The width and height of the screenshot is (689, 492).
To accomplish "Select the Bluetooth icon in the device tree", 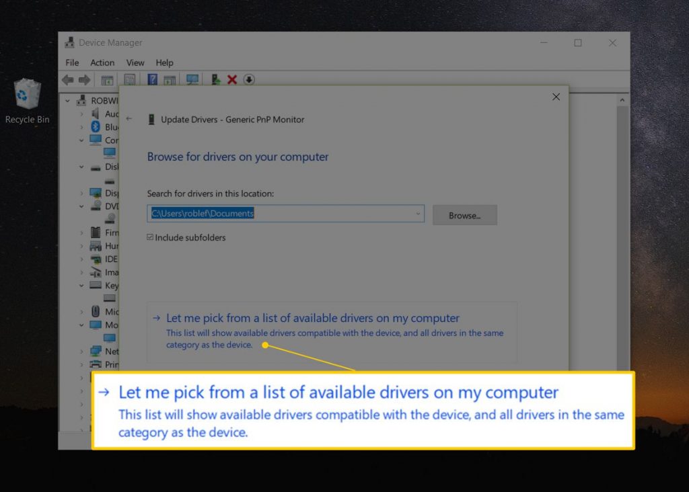I will coord(96,127).
